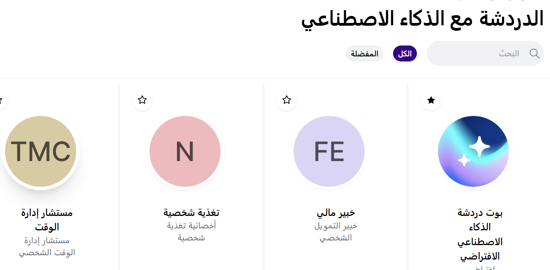
Task: Click the أخصائية تغذية شخصية description
Action: pyautogui.click(x=191, y=231)
